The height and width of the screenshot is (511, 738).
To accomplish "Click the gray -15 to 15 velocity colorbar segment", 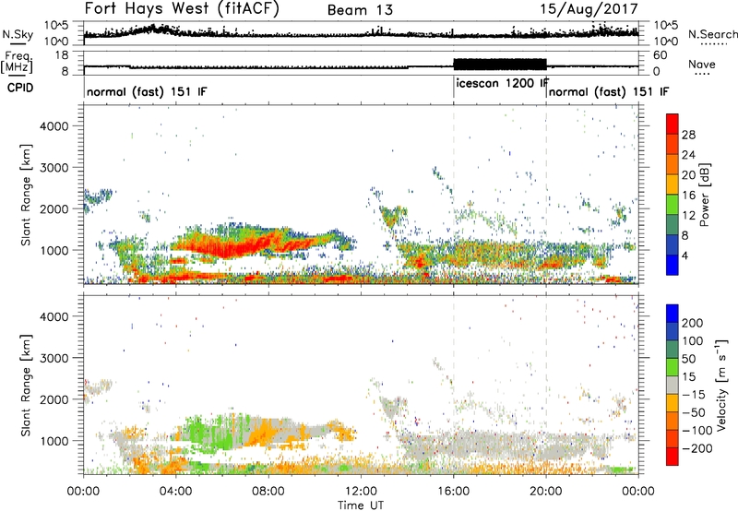I will pos(673,386).
